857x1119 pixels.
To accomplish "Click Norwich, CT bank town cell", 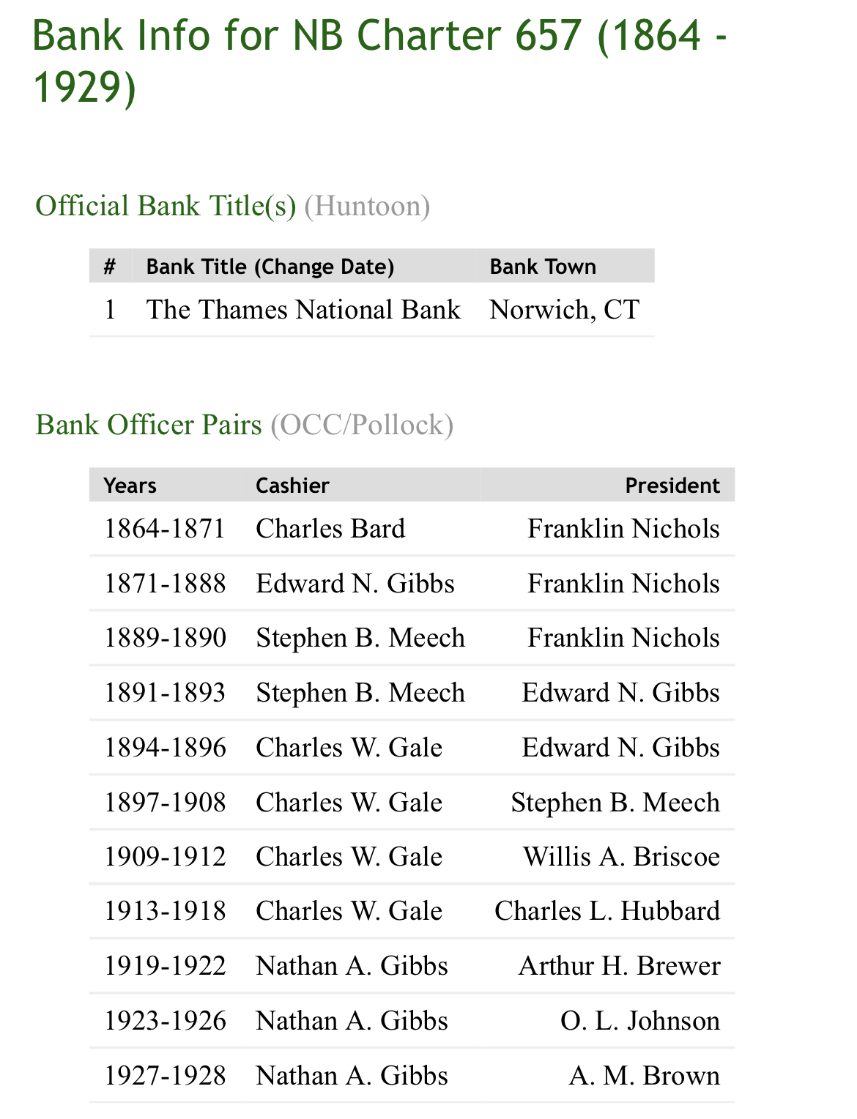I will 564,310.
